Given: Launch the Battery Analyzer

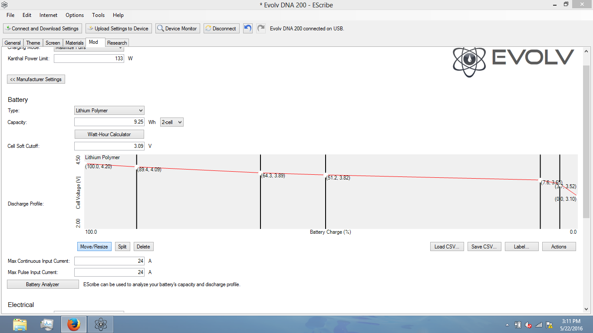Looking at the screenshot, I should tap(43, 284).
